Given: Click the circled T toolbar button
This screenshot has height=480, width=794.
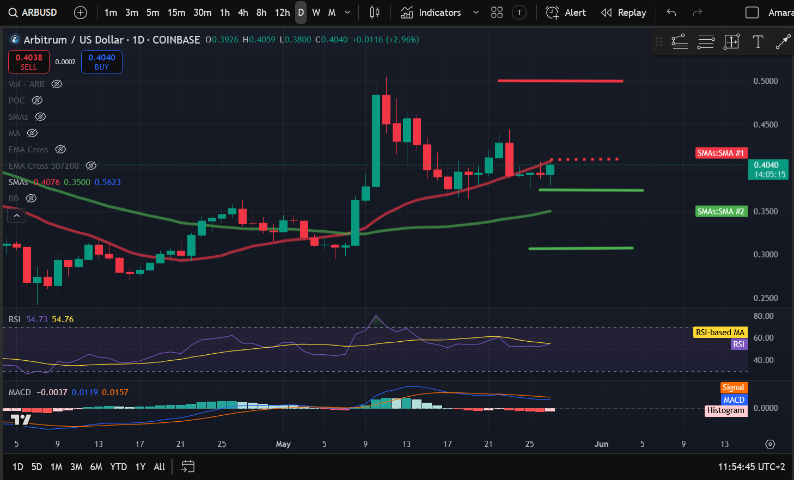Looking at the screenshot, I should point(520,13).
